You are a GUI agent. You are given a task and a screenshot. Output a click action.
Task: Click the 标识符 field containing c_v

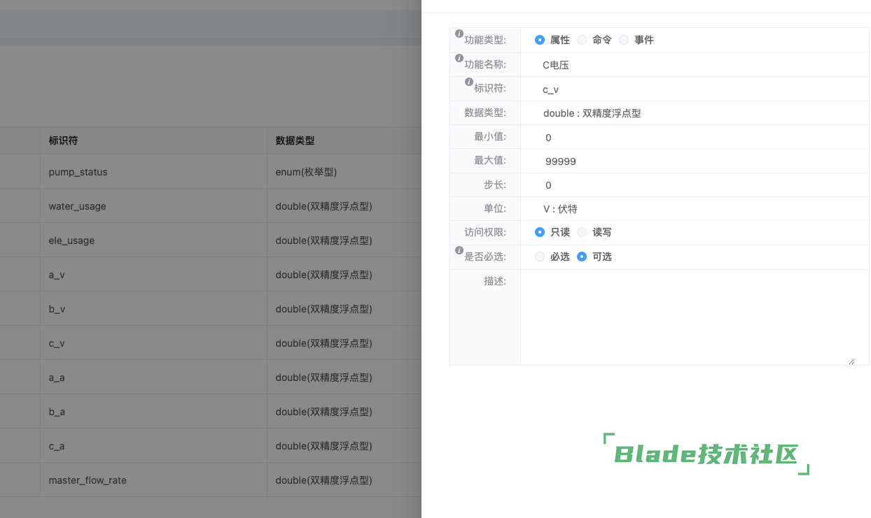[693, 89]
